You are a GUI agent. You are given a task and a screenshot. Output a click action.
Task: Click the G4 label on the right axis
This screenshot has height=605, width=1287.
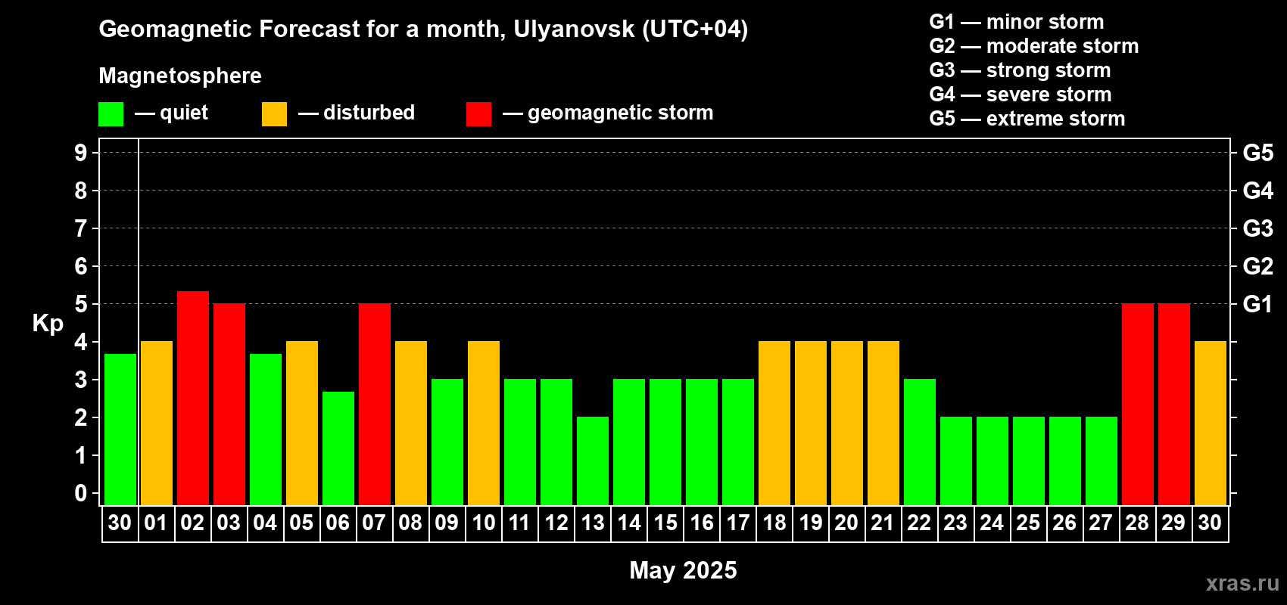tap(1257, 191)
